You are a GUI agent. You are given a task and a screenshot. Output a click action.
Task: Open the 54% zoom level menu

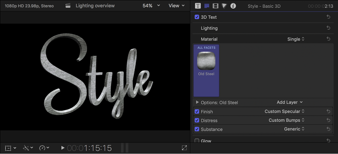[151, 6]
